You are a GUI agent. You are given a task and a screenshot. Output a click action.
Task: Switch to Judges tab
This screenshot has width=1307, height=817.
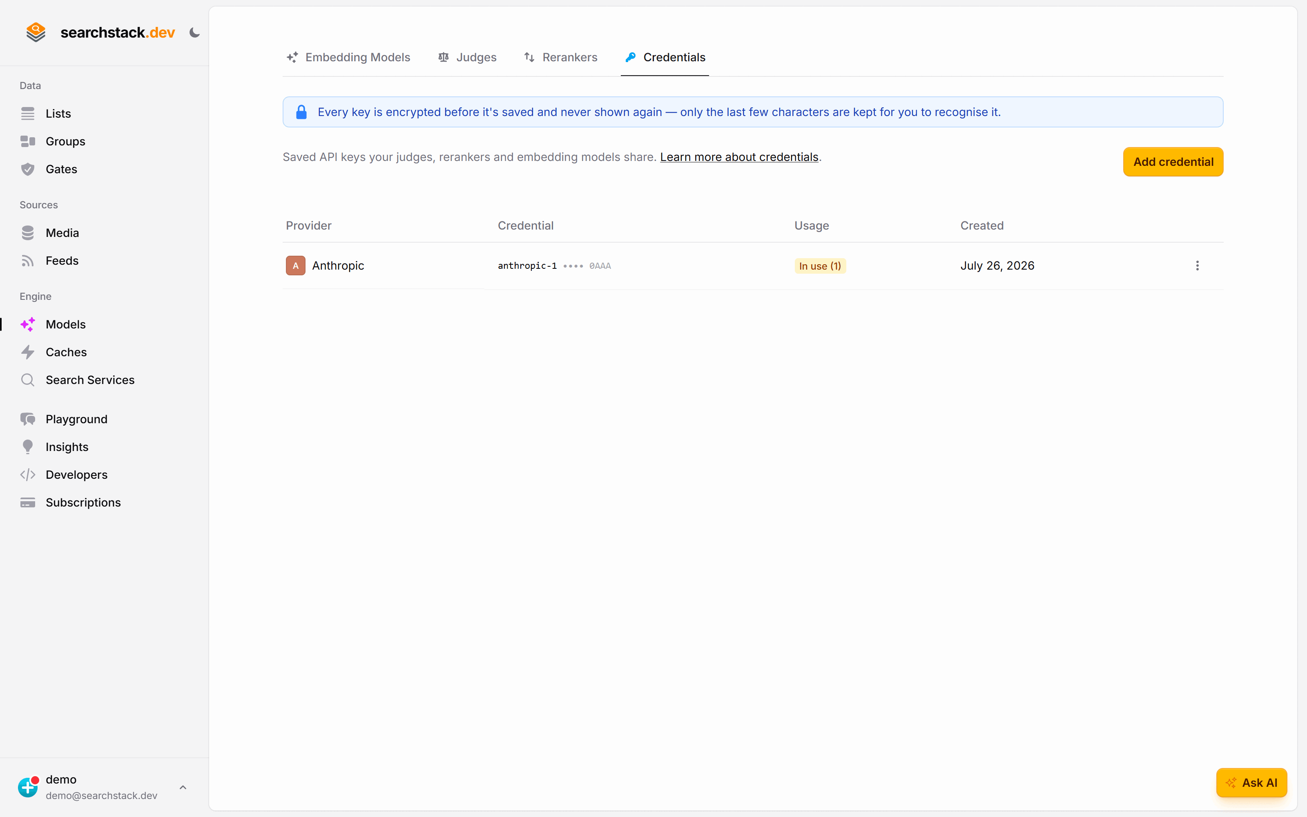(466, 57)
